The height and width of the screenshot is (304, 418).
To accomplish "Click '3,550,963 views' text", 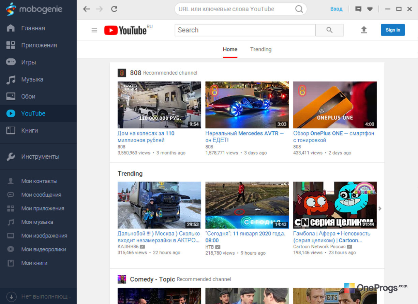I will click(134, 153).
